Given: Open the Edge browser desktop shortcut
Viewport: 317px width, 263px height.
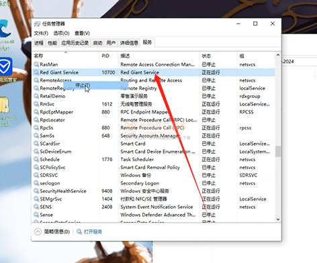Looking at the screenshot, I should pyautogui.click(x=5, y=29).
